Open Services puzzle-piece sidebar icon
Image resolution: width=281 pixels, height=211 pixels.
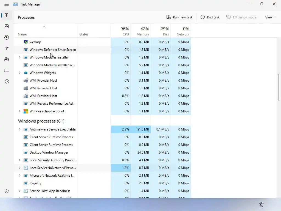7,81
